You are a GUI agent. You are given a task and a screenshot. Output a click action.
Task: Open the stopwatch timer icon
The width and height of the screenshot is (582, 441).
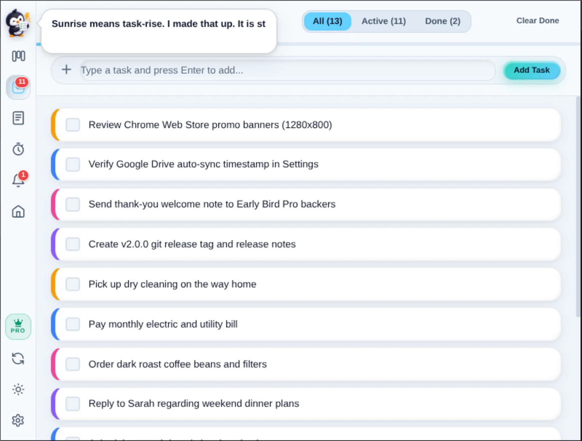tap(18, 149)
